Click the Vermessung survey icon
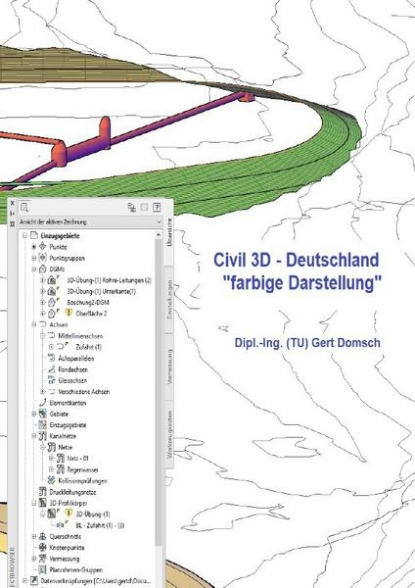This screenshot has width=415, height=588. [43, 559]
